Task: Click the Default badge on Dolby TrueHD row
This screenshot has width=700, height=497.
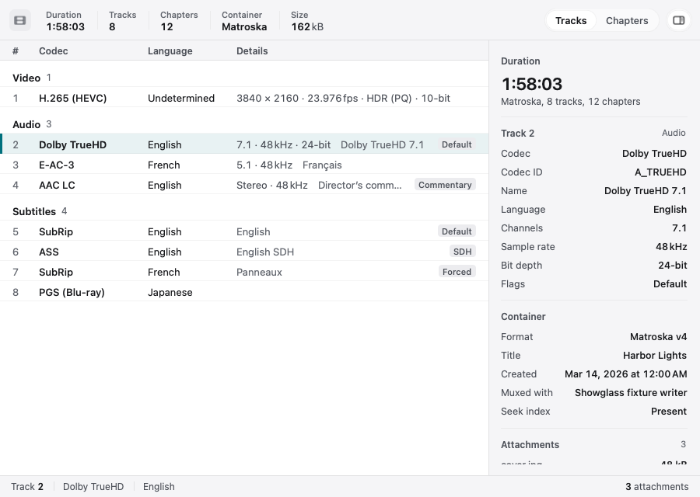Action: pos(457,145)
